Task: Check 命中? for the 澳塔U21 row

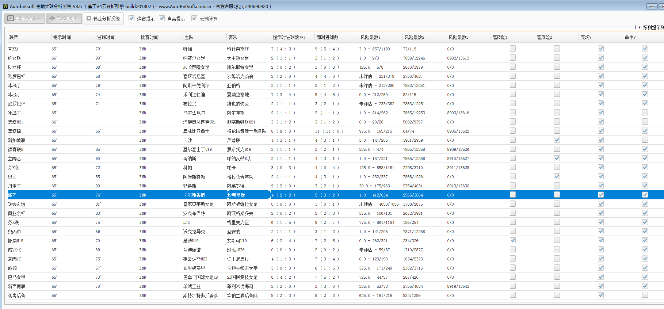Action: 645,122
